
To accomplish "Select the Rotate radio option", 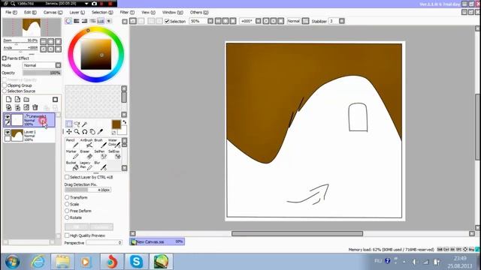I will [x=67, y=217].
